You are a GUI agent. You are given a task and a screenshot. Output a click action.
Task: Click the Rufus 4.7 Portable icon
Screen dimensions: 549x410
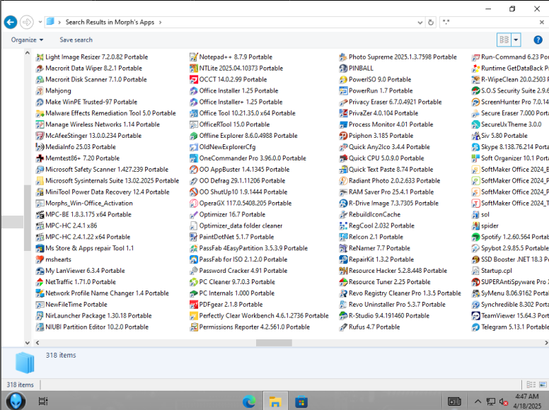(x=343, y=327)
